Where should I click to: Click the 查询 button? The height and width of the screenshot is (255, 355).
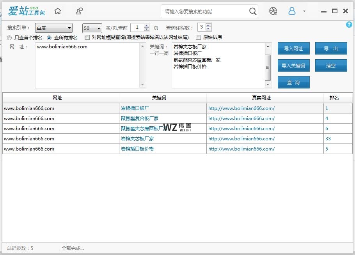(293, 82)
